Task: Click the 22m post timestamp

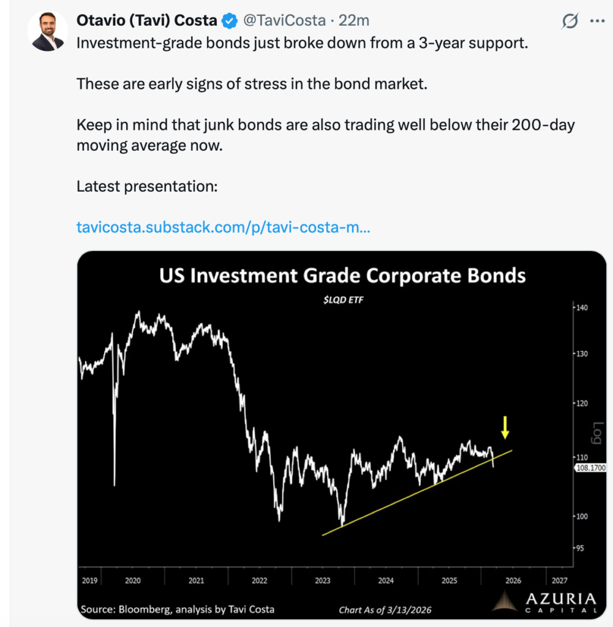Action: pyautogui.click(x=354, y=21)
